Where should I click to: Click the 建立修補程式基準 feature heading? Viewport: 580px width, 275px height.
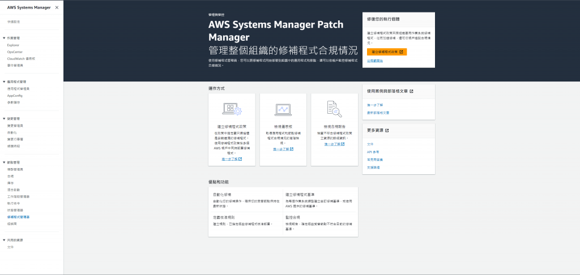300,195
